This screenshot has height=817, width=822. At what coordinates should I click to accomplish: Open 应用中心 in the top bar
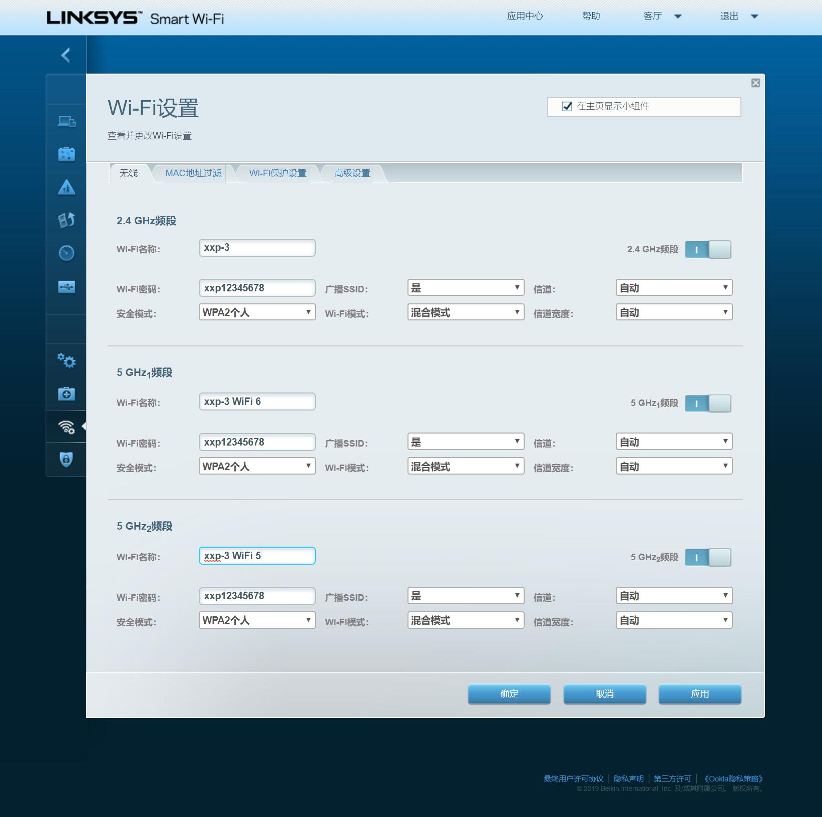tap(525, 16)
